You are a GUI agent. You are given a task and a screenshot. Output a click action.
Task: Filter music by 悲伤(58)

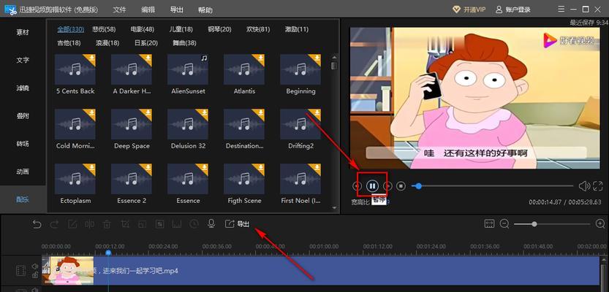104,29
